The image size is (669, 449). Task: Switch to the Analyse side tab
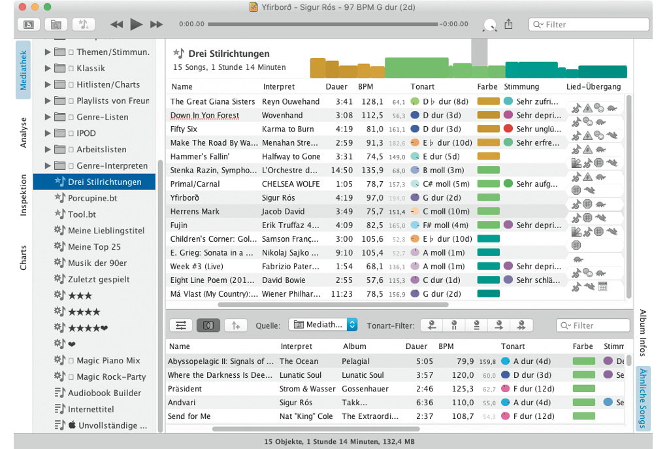(x=24, y=133)
